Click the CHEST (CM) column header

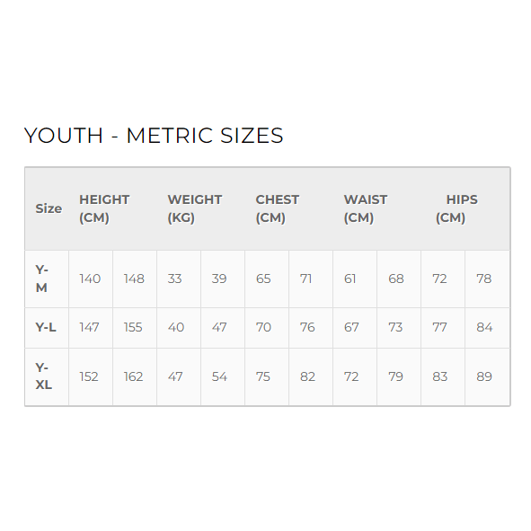click(x=278, y=208)
